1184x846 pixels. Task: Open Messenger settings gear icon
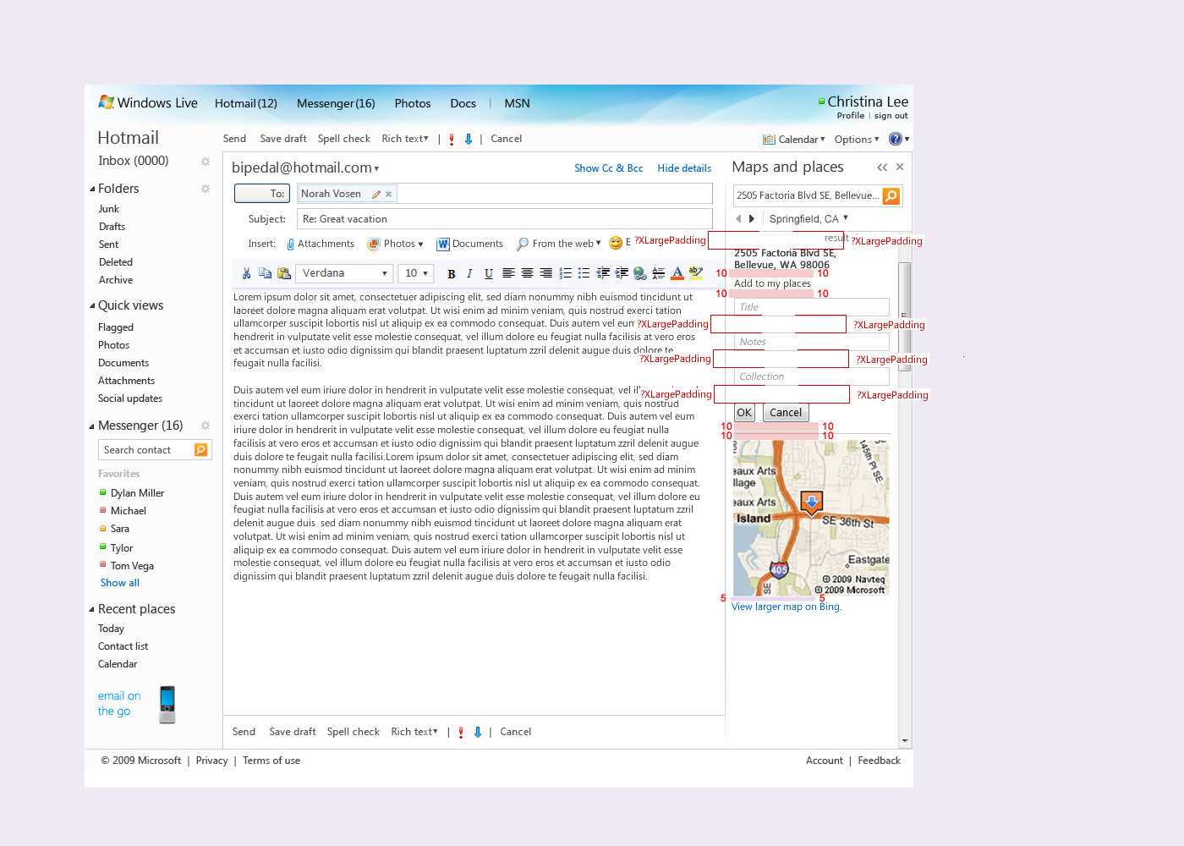pyautogui.click(x=205, y=426)
